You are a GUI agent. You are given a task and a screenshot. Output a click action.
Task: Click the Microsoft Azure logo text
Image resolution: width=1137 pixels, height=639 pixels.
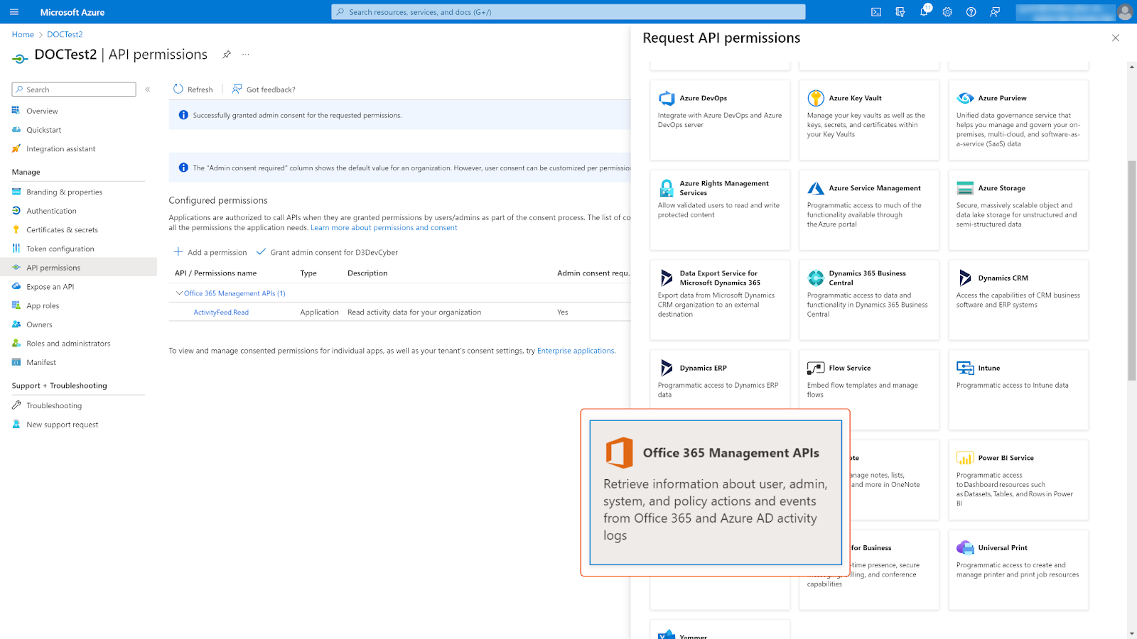click(72, 12)
